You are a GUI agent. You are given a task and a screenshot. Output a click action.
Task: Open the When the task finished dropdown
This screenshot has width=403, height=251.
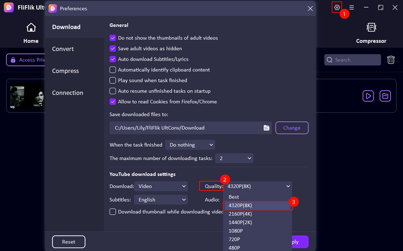coord(190,145)
